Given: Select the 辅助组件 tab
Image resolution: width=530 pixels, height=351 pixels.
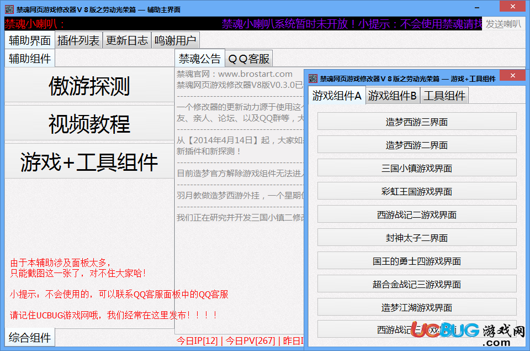Looking at the screenshot, I should tap(30, 58).
